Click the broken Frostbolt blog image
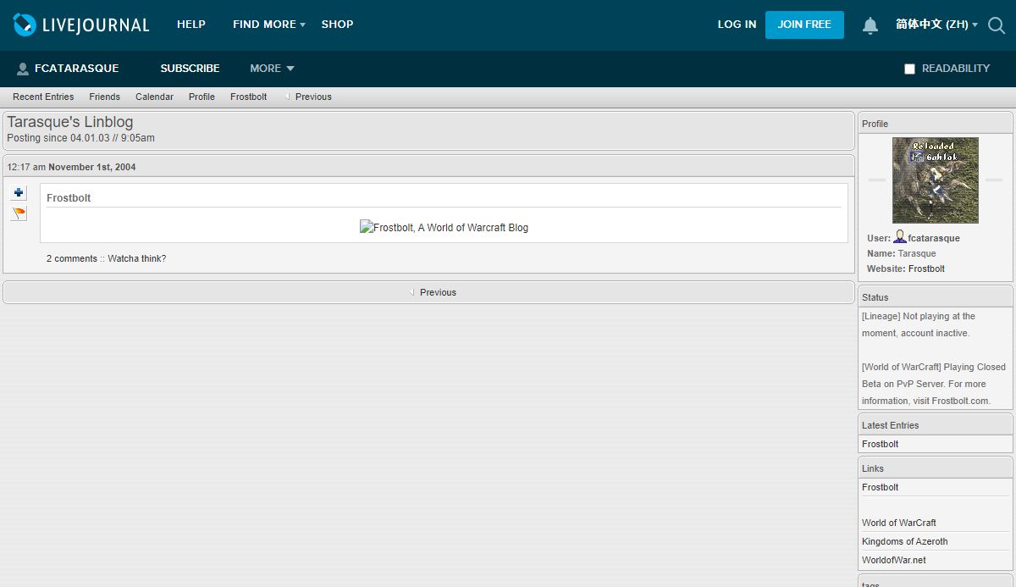 tap(444, 227)
